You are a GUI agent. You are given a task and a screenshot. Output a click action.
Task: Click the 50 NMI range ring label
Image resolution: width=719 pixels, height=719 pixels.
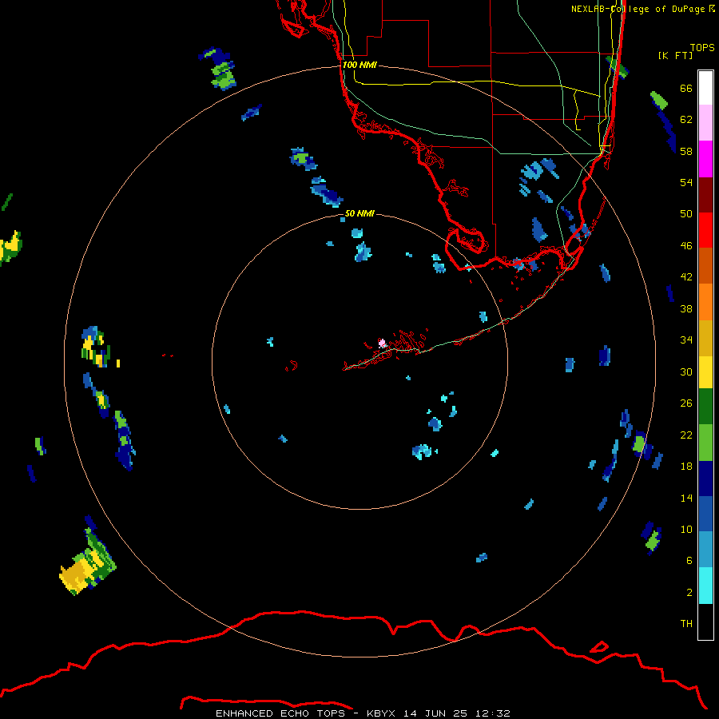tap(359, 213)
